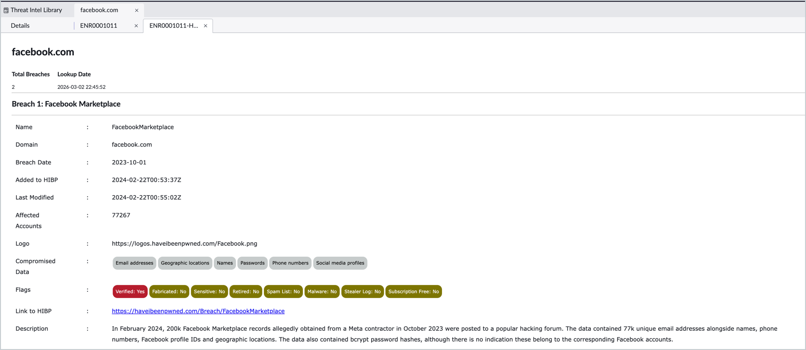This screenshot has height=350, width=806.
Task: Open the ENR0001011 sub-tab
Action: [x=99, y=25]
